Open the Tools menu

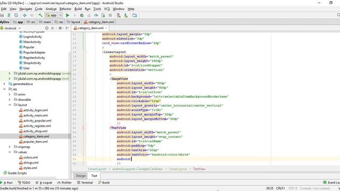click(x=97, y=9)
